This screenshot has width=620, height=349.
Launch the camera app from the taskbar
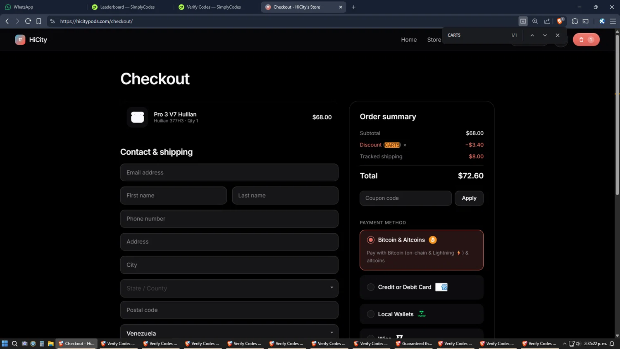point(24,344)
